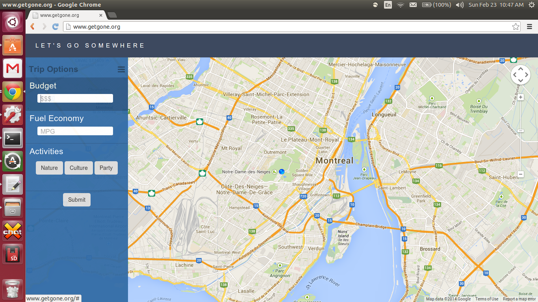Image resolution: width=538 pixels, height=302 pixels.
Task: Open the Report a map error link
Action: pos(519,299)
